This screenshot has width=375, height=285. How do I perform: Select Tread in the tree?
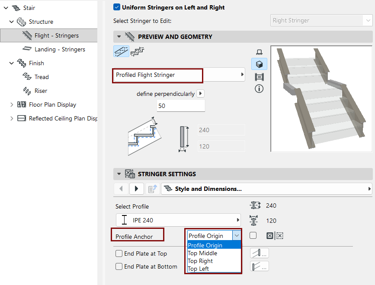(x=42, y=77)
